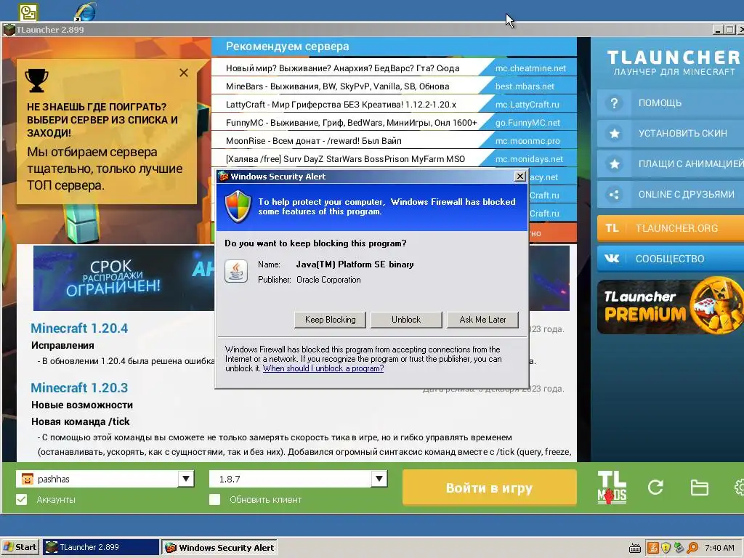Screen dimensions: 744x558
Task: Select Ask Me Later in Security Alert
Action: 482,320
